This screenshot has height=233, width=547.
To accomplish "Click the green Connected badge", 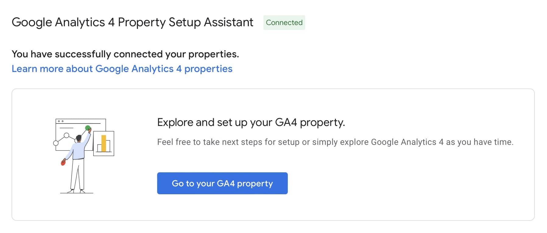I will click(284, 22).
